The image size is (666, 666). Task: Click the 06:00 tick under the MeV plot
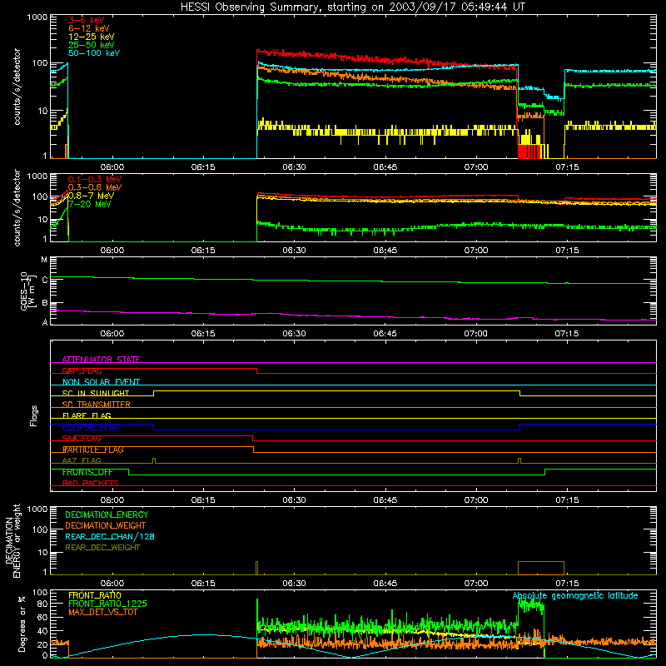point(112,251)
